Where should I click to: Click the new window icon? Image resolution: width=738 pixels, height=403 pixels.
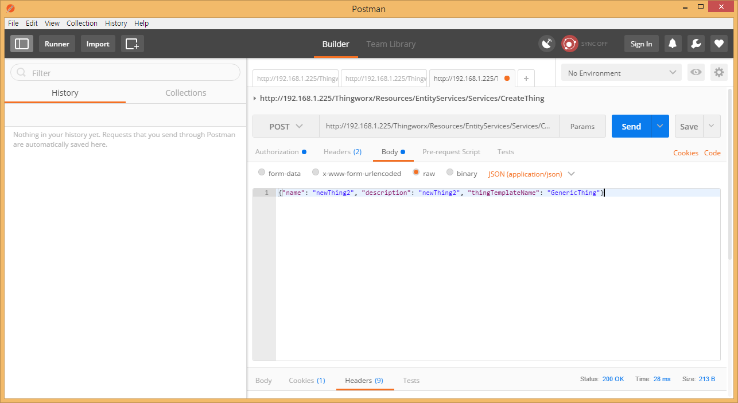133,44
